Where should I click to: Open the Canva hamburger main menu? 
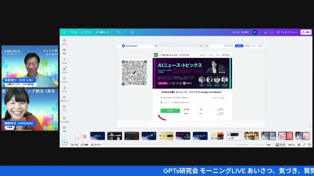pos(64,32)
